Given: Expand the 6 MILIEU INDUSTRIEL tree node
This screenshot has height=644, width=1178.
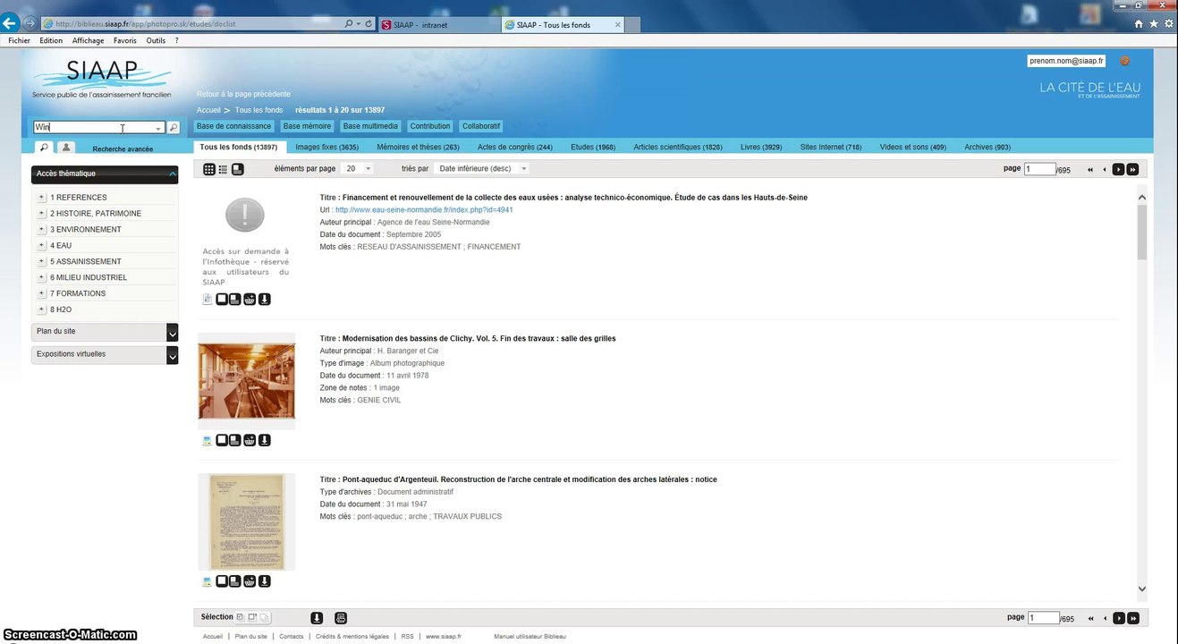Looking at the screenshot, I should pos(42,278).
